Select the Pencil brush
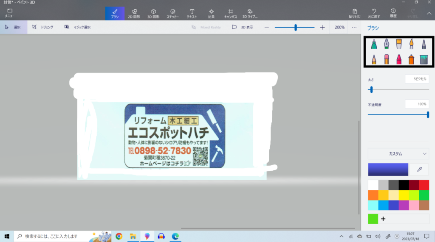 tap(374, 59)
